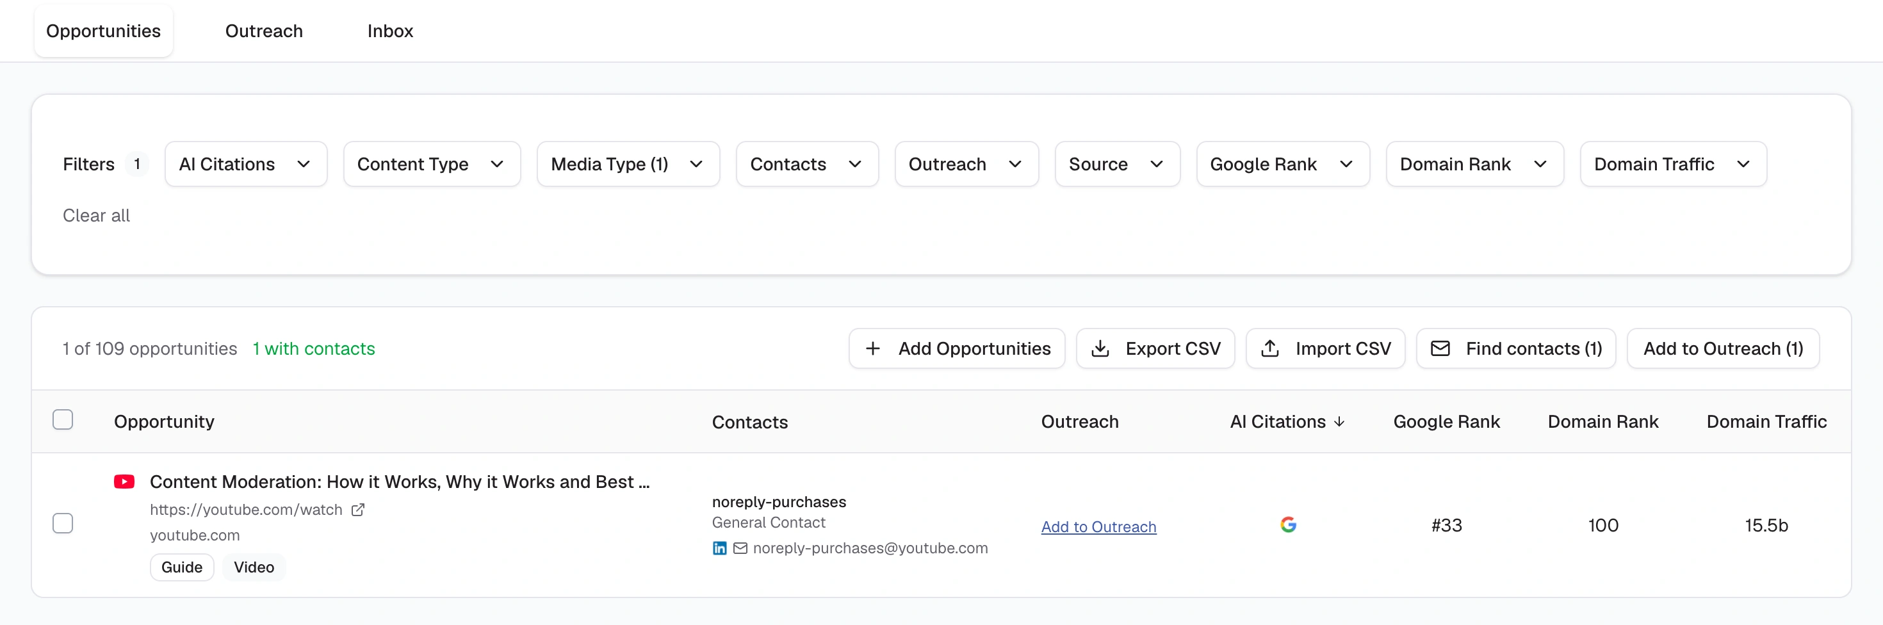Click the 15.5b domain traffic value
Image resolution: width=1883 pixels, height=625 pixels.
click(1766, 526)
